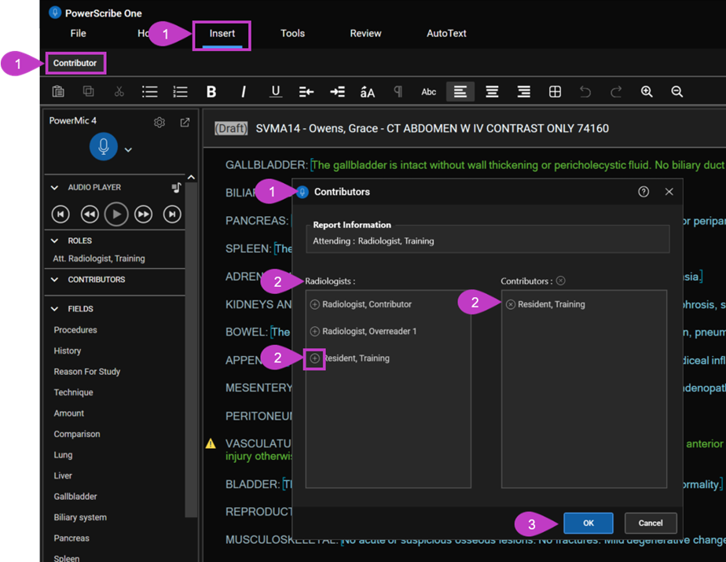Toggle italic formatting
Viewport: 726px width, 562px height.
[244, 92]
